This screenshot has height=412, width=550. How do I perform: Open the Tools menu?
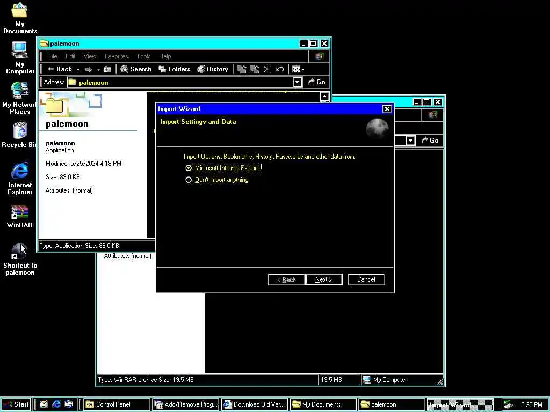(x=143, y=56)
